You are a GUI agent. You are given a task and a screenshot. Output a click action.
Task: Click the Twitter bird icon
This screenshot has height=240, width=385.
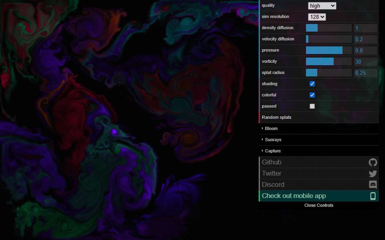373,173
